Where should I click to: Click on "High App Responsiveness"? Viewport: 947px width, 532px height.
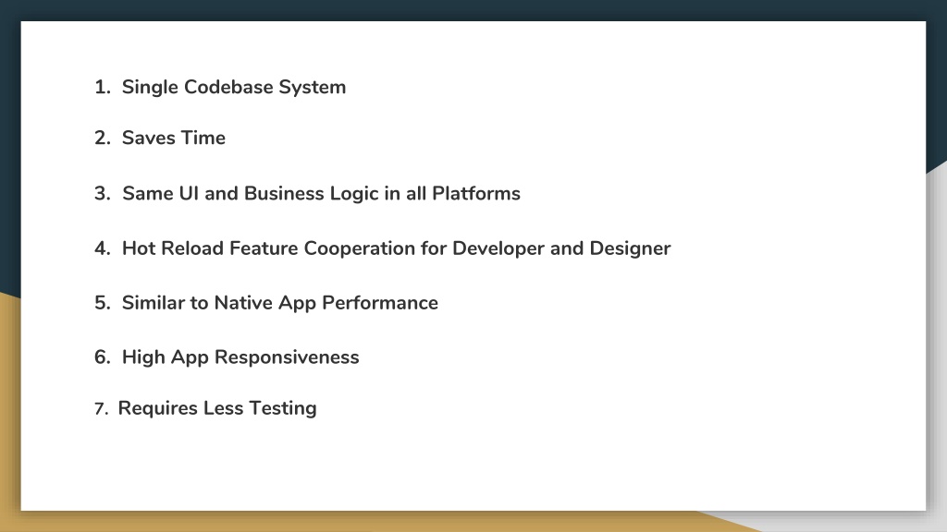click(240, 357)
